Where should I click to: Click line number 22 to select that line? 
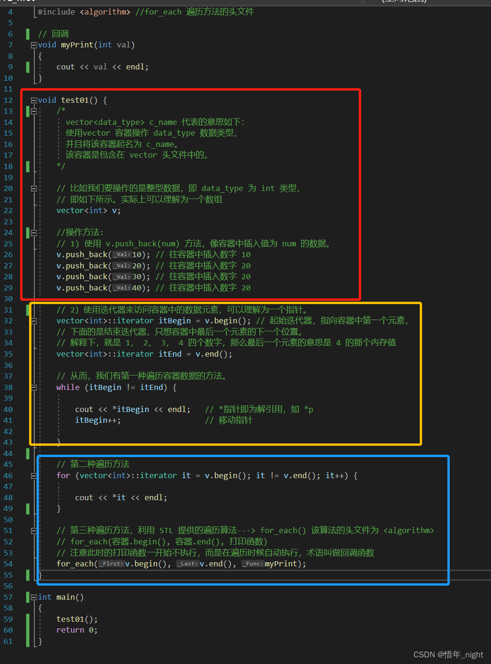click(x=8, y=210)
